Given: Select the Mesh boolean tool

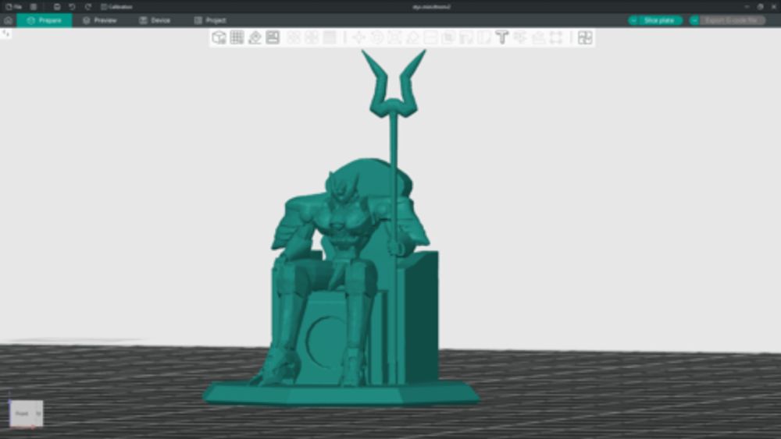Looking at the screenshot, I should pos(448,37).
